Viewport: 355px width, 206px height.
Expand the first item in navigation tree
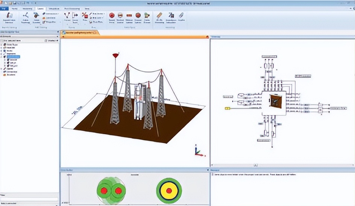click(2, 44)
